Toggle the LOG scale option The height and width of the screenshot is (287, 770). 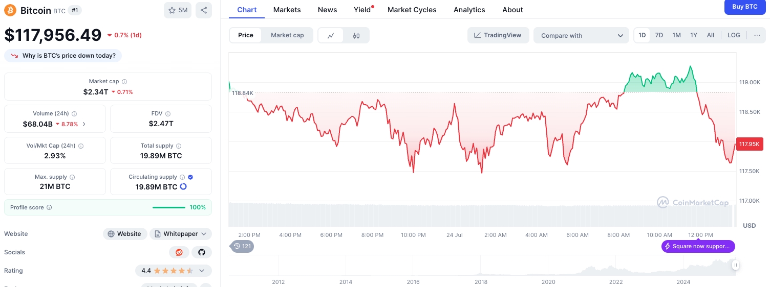pos(734,35)
